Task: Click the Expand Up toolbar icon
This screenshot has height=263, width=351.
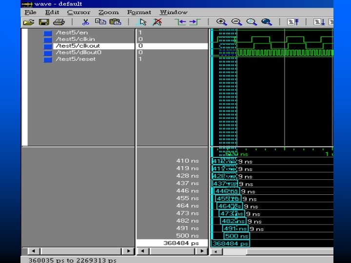Action: click(293, 22)
